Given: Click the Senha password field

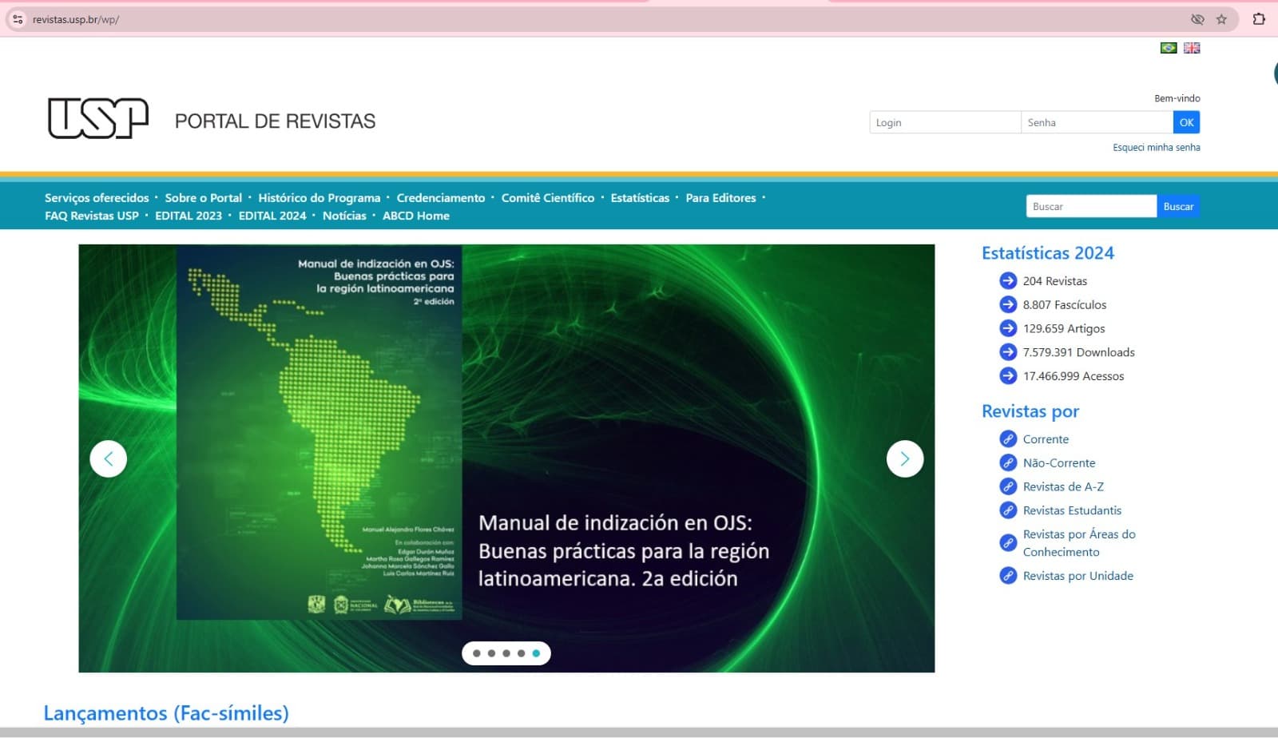Looking at the screenshot, I should click(x=1097, y=122).
